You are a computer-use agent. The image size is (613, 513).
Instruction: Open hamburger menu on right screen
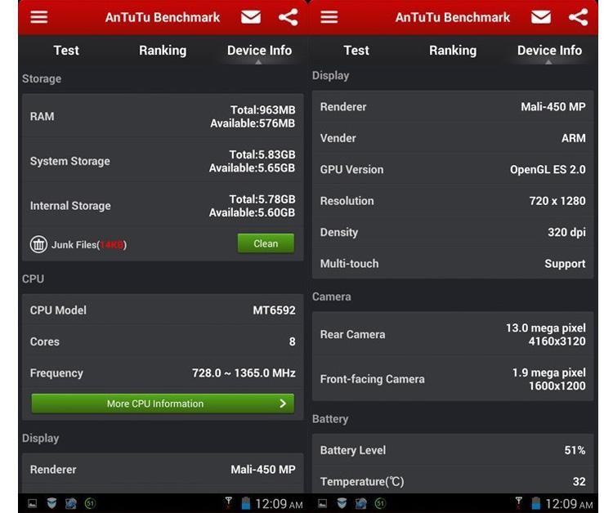pyautogui.click(x=329, y=17)
